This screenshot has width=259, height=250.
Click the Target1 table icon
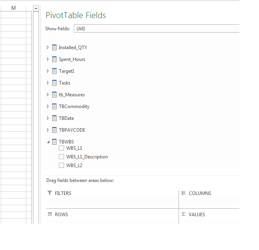pos(54,71)
